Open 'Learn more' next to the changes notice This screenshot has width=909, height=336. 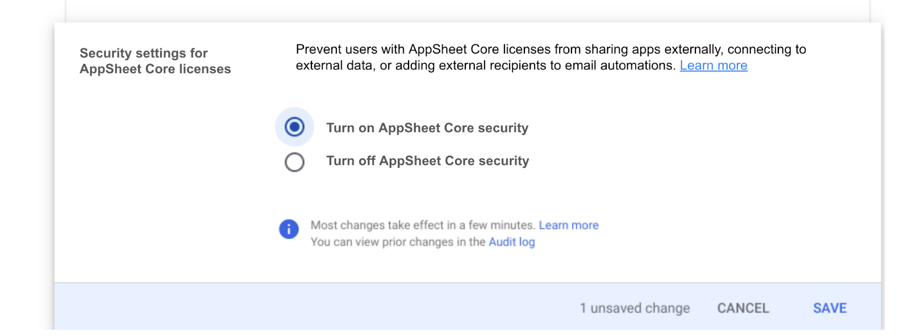(x=568, y=225)
